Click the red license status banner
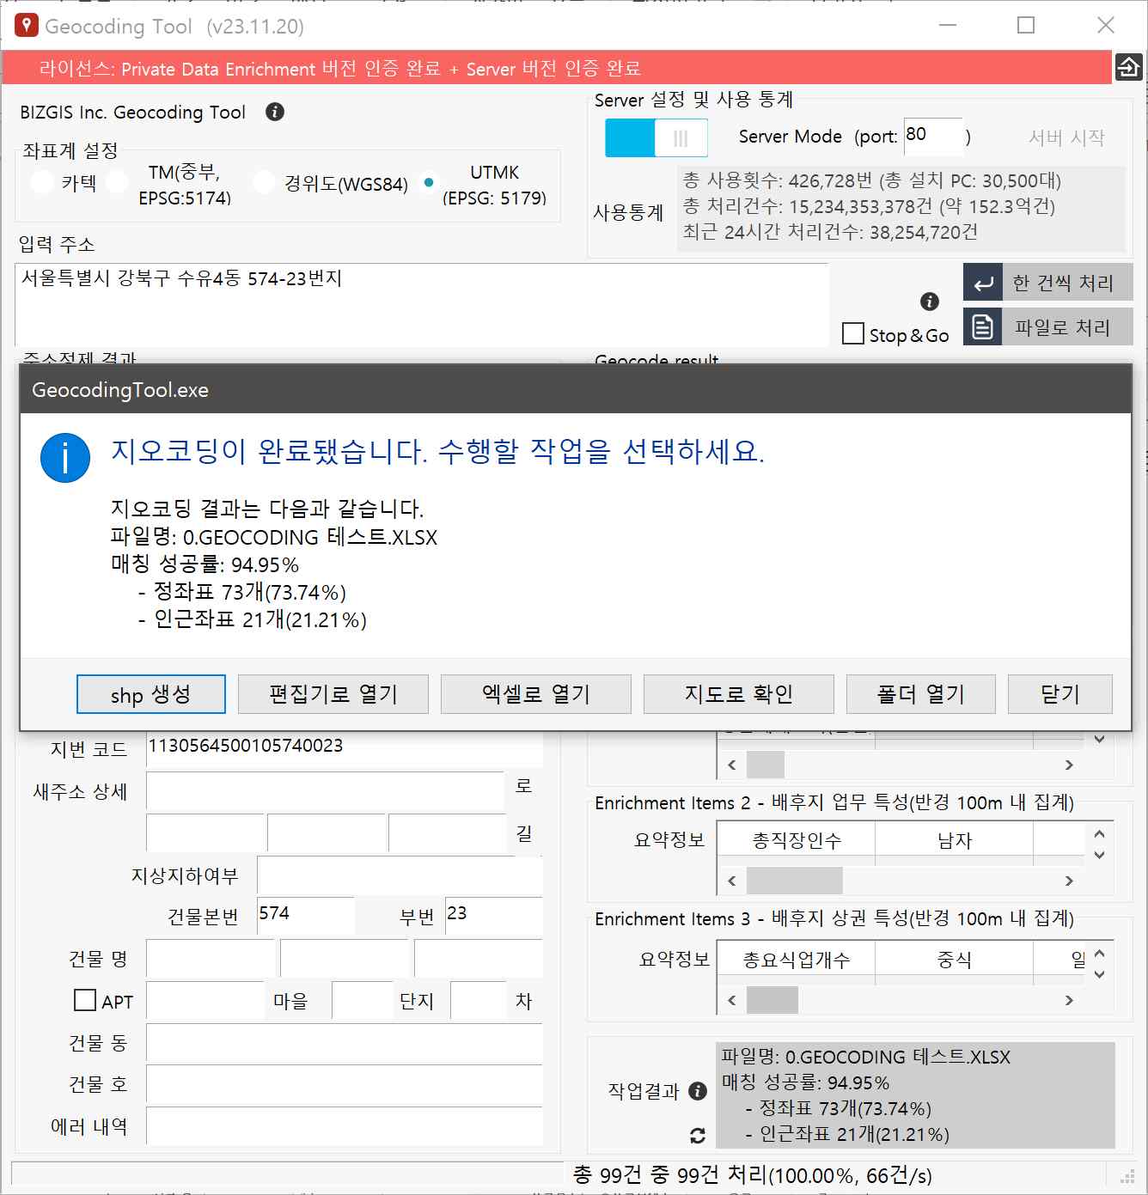1148x1195 pixels. point(557,68)
